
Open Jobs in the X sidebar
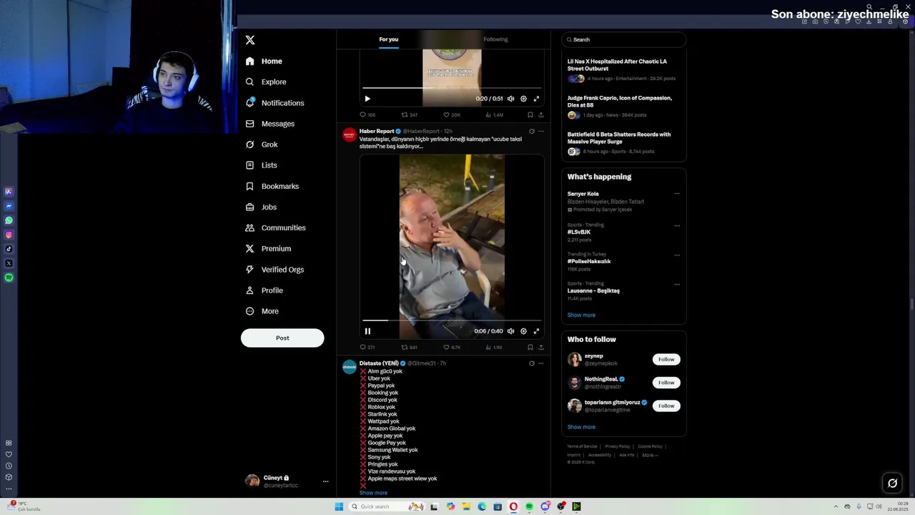[260, 207]
